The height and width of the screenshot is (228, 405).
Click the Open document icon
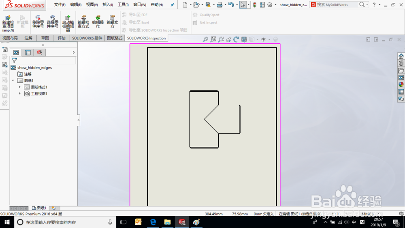point(196,4)
